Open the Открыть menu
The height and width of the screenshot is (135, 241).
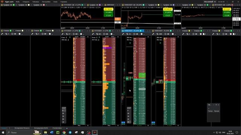click(x=26, y=2)
